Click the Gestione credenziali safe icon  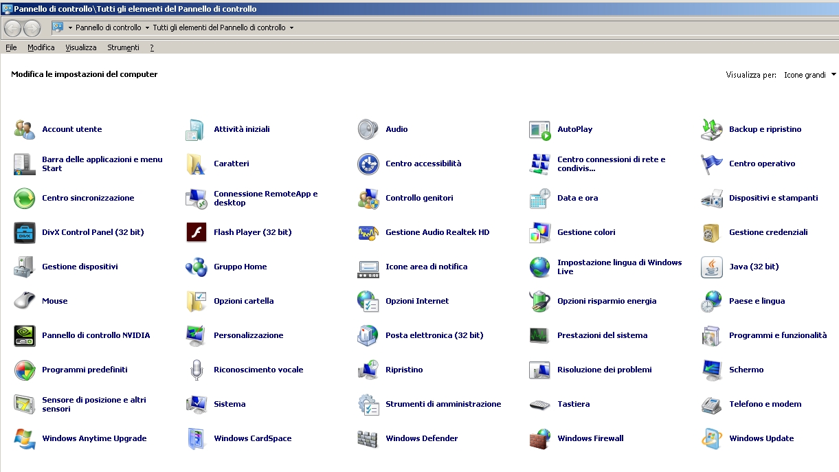coord(711,232)
